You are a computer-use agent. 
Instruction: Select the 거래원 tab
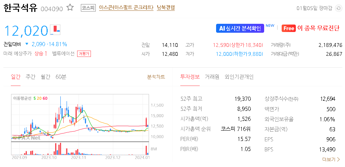(x=212, y=77)
